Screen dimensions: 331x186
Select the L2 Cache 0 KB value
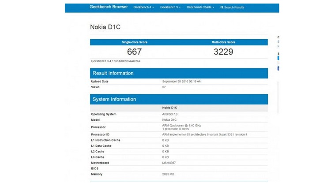coord(165,152)
